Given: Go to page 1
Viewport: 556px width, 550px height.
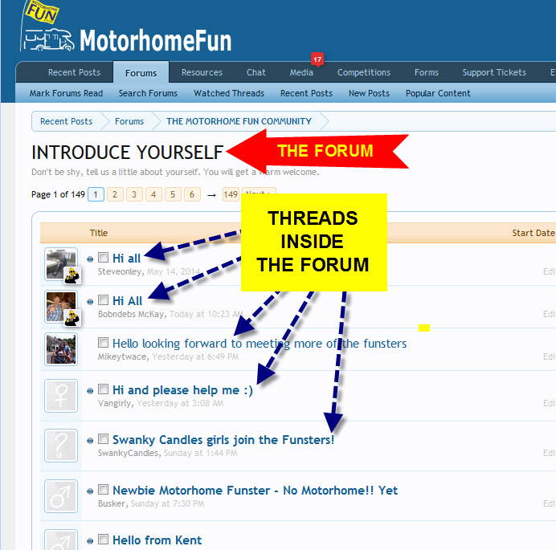Looking at the screenshot, I should [x=96, y=194].
